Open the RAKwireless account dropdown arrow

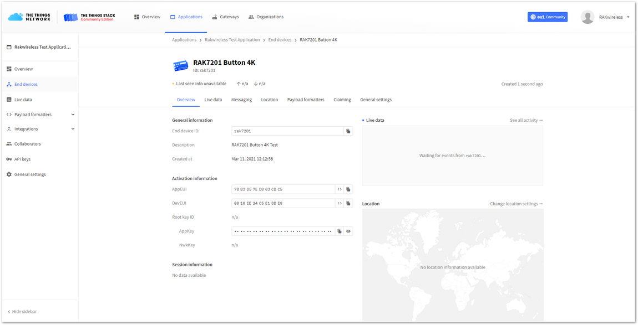(x=628, y=17)
